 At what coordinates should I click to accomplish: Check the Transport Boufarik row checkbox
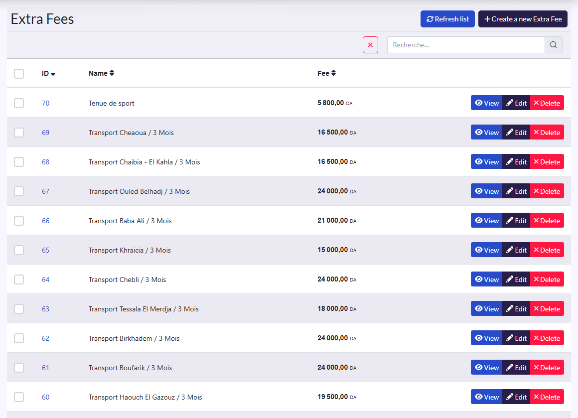19,368
